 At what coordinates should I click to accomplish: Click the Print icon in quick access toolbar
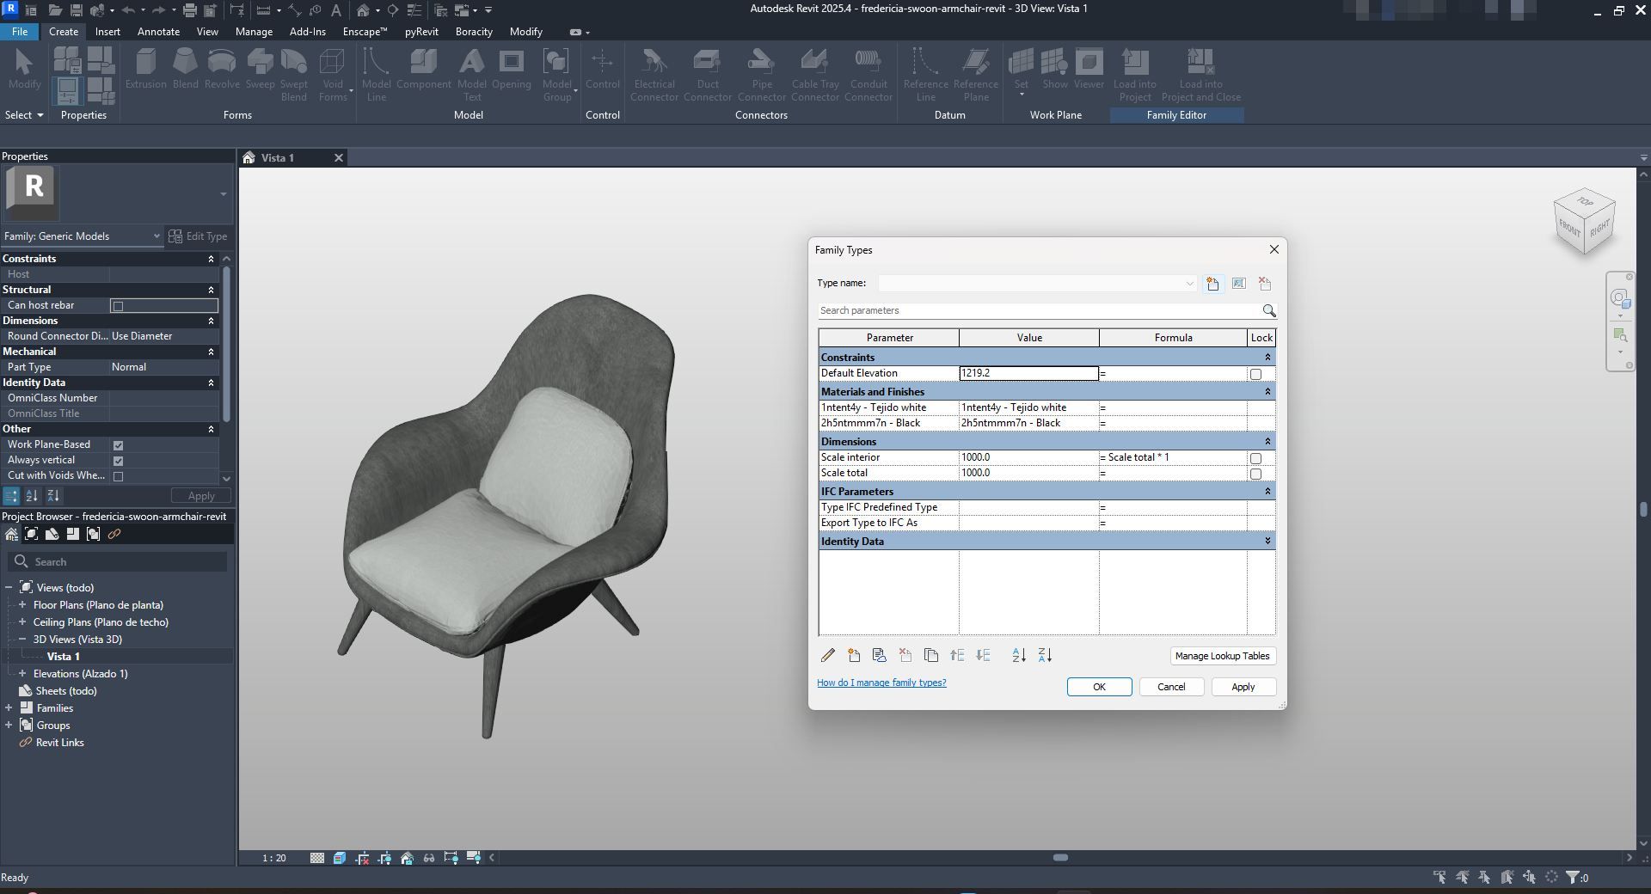point(189,10)
